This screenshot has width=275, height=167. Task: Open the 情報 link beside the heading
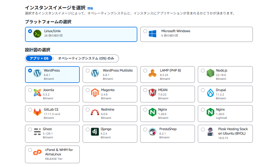(90, 8)
